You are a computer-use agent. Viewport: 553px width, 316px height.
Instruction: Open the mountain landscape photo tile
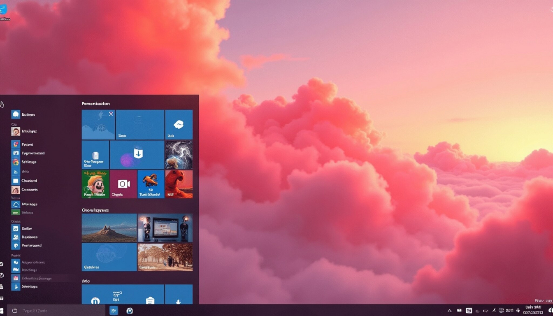[x=109, y=228]
